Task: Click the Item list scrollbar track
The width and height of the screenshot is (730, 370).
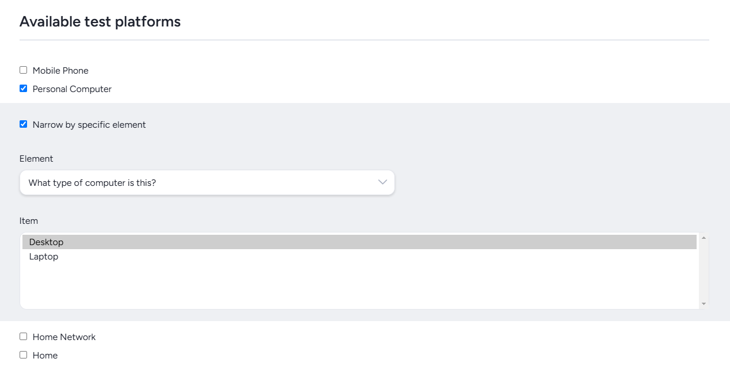Action: tap(704, 270)
